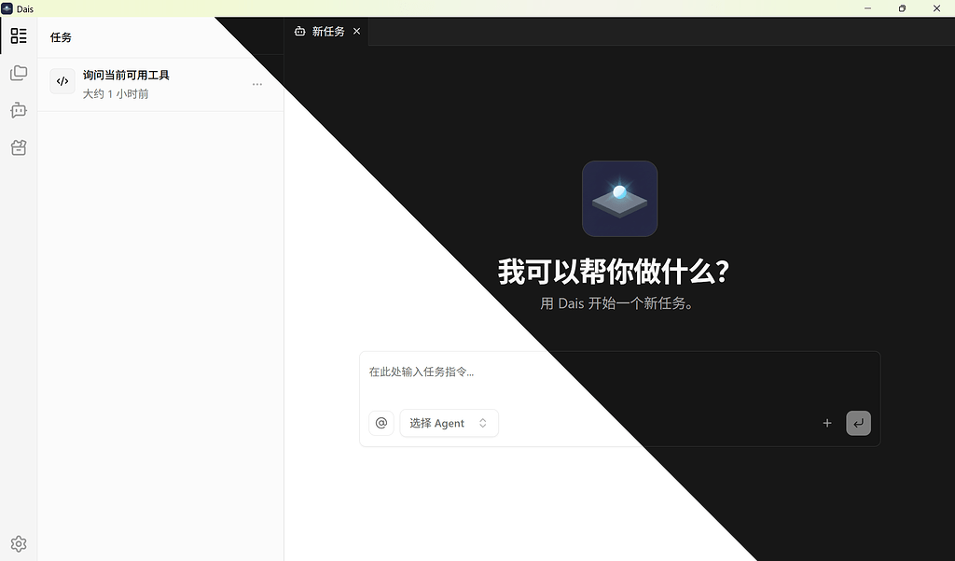Open the toolbox sidebar icon
Viewport: 955px width, 561px height.
point(19,147)
